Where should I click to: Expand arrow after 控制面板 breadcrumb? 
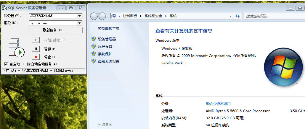tap(141, 16)
